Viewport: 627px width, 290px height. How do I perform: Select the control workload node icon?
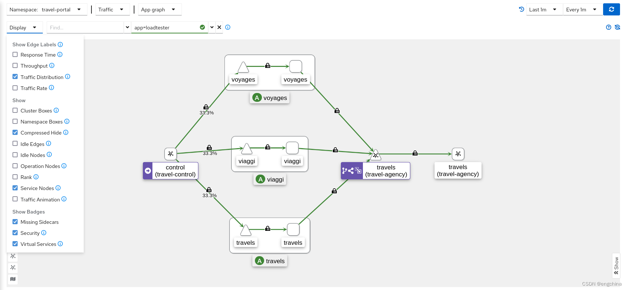tap(170, 154)
